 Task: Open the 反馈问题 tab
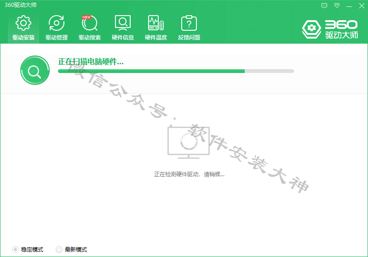coord(189,28)
